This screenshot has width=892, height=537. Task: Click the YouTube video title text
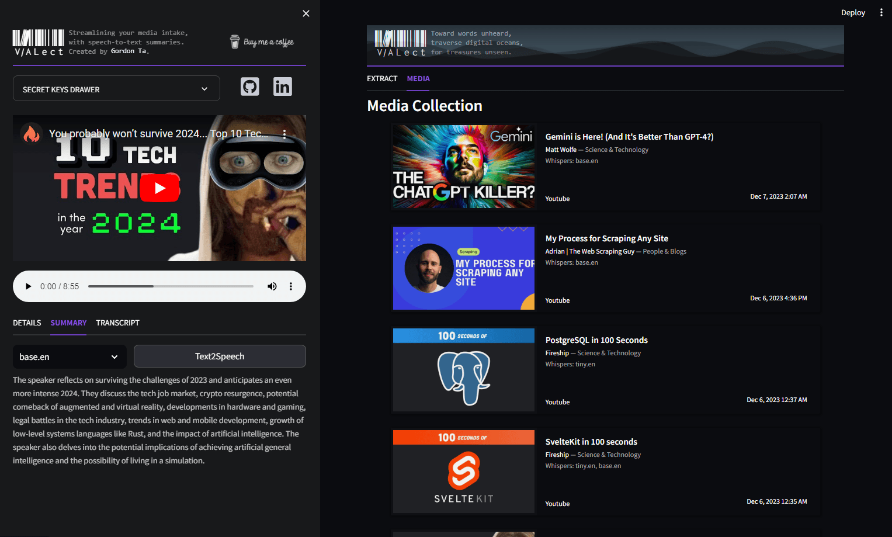coord(158,134)
